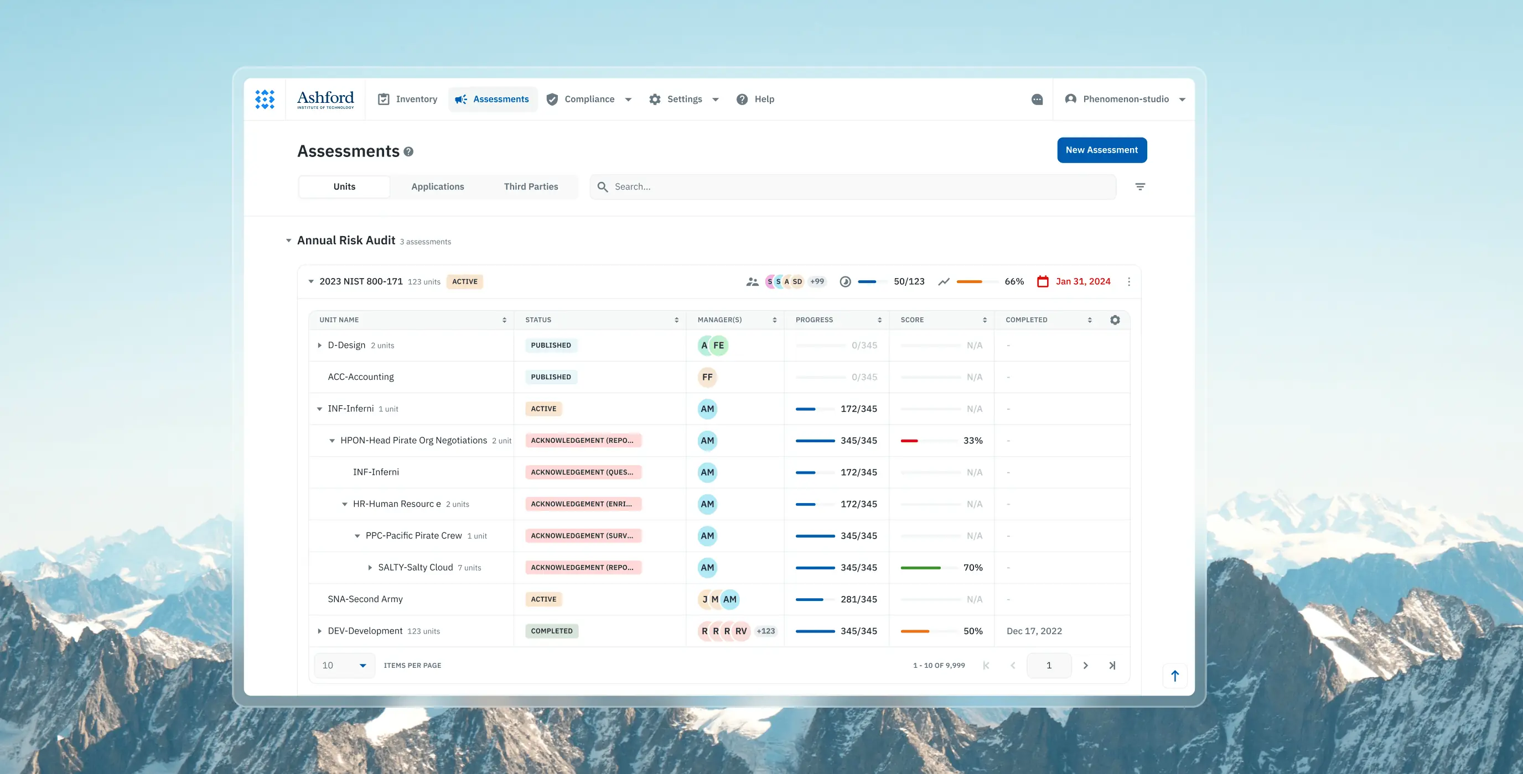Collapse the INF-Inferni unit tree

point(319,408)
